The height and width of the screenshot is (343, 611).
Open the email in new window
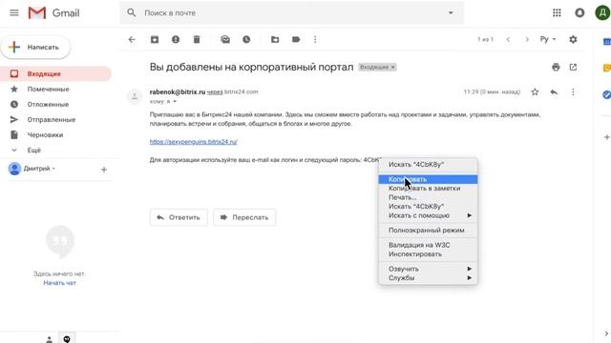pyautogui.click(x=573, y=68)
